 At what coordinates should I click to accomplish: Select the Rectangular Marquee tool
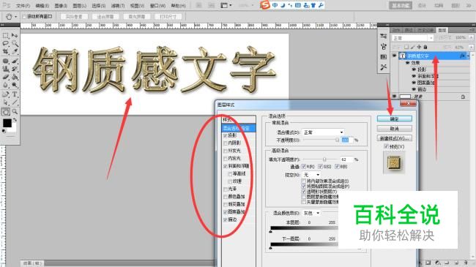click(5, 36)
